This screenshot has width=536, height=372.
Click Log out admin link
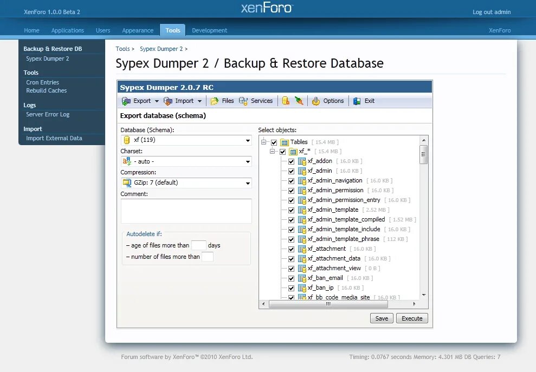[492, 12]
